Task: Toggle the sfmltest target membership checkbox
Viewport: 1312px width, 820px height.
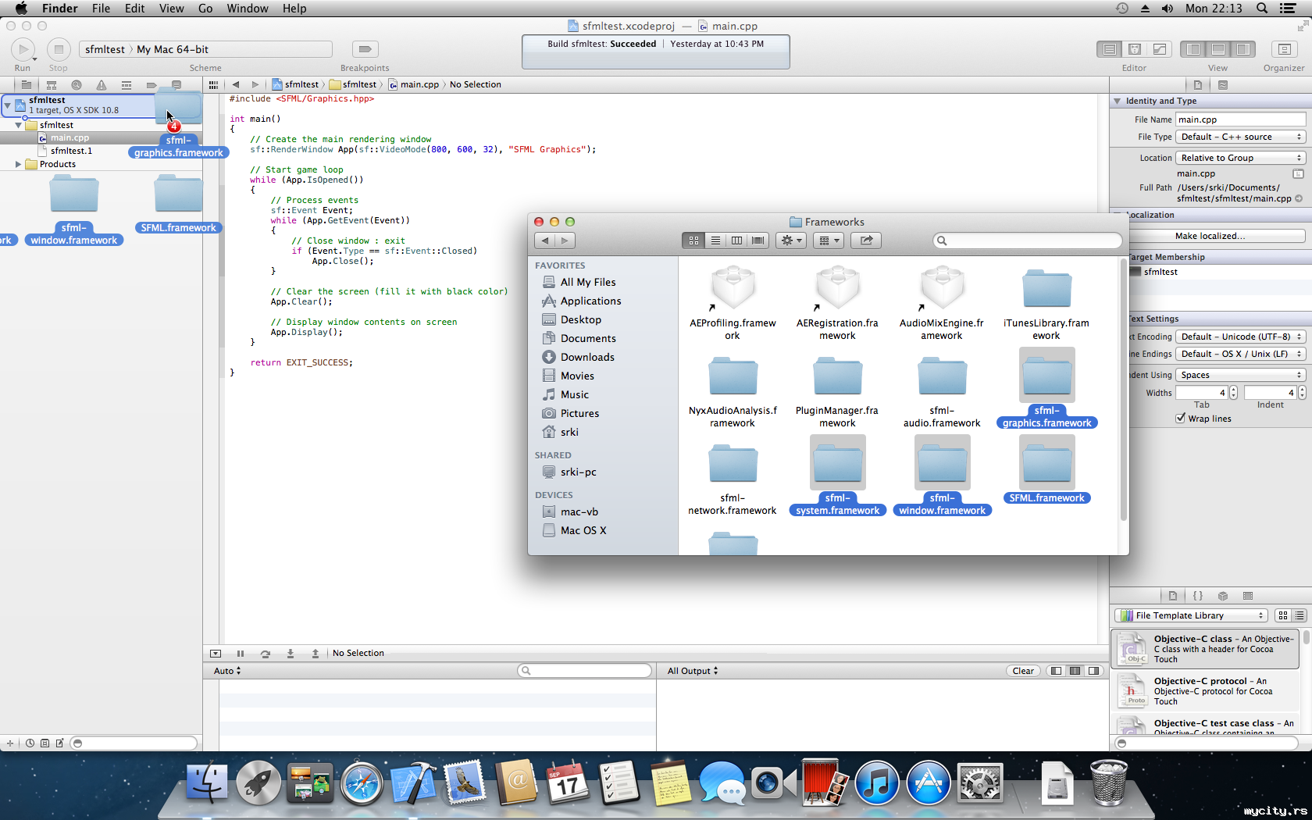Action: (x=1136, y=272)
